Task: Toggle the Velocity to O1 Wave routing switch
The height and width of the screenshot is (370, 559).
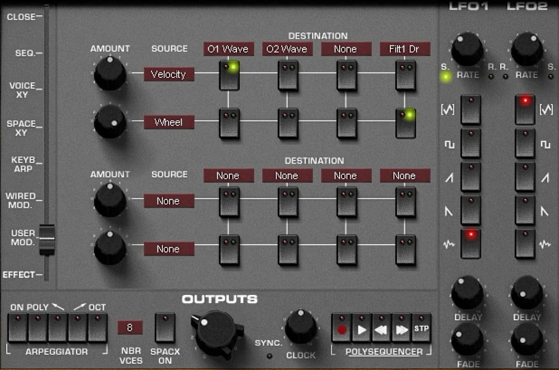Action: coord(229,75)
